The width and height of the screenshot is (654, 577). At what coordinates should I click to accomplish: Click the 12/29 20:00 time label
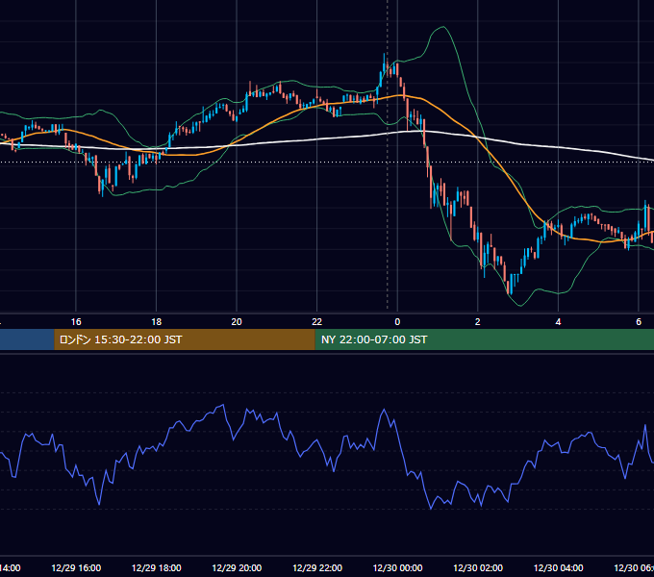pos(237,567)
